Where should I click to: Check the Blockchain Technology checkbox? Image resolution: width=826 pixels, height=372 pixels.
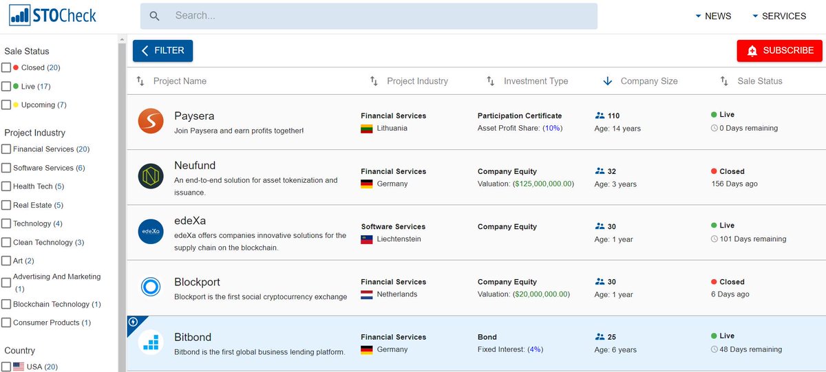pyautogui.click(x=6, y=304)
